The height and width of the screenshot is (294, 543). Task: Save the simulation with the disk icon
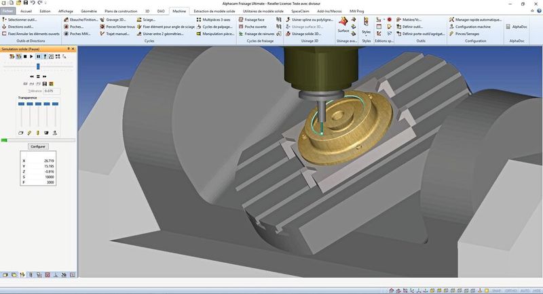45,84
